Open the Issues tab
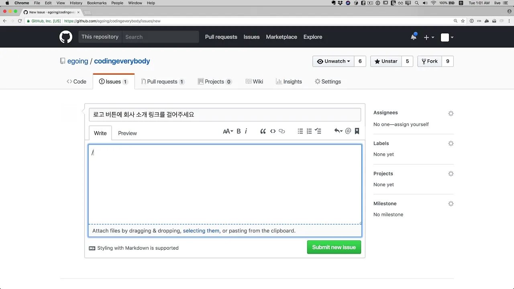This screenshot has width=514, height=289. tap(114, 81)
